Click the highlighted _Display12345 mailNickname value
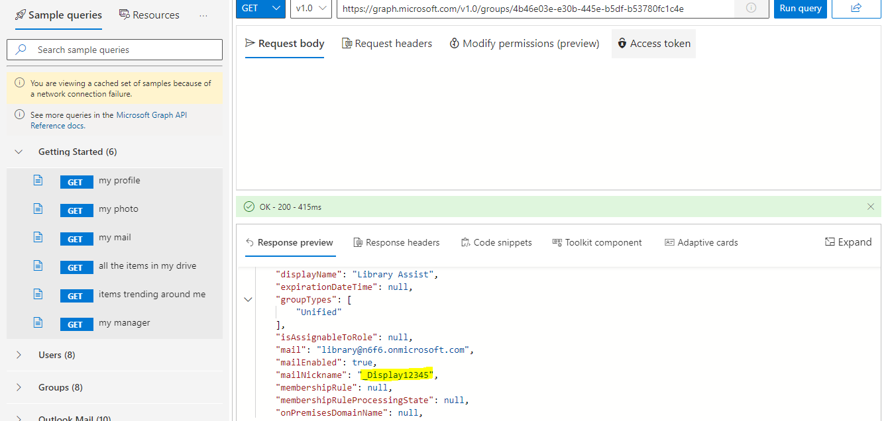This screenshot has height=421, width=890. coord(396,375)
